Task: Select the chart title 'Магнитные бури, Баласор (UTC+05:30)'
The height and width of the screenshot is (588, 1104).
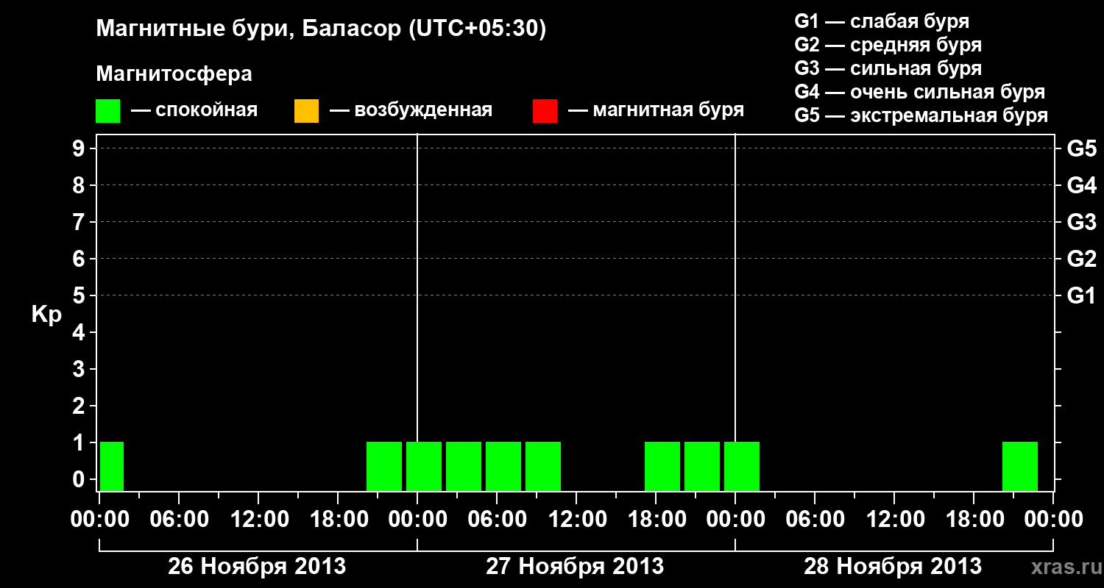Action: click(322, 29)
